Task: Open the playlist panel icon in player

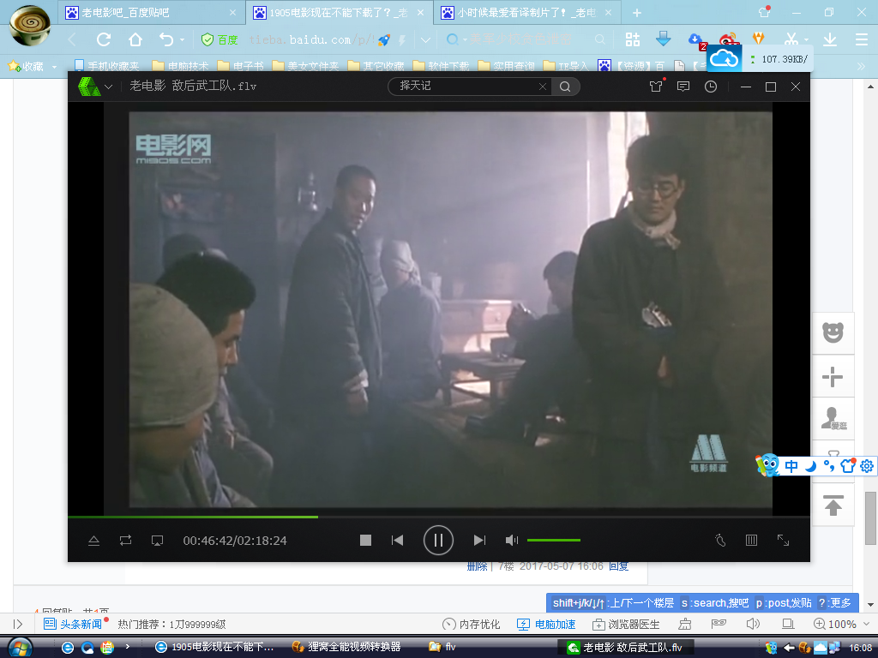Action: pyautogui.click(x=751, y=540)
